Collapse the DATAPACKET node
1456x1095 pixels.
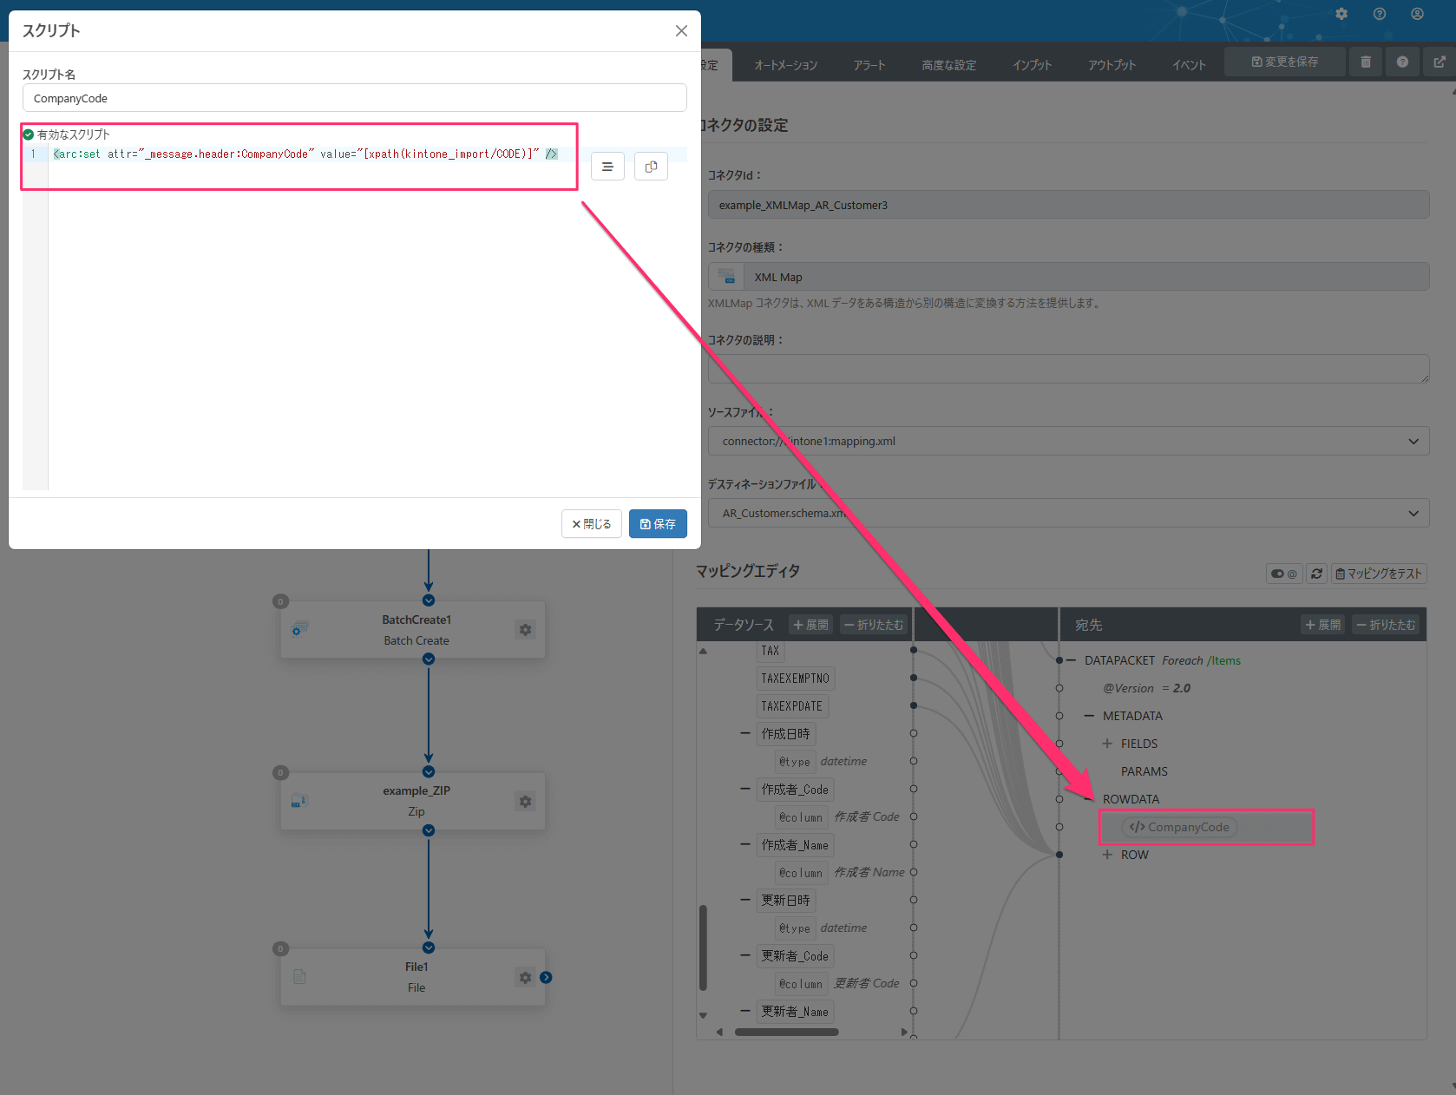click(x=1072, y=660)
